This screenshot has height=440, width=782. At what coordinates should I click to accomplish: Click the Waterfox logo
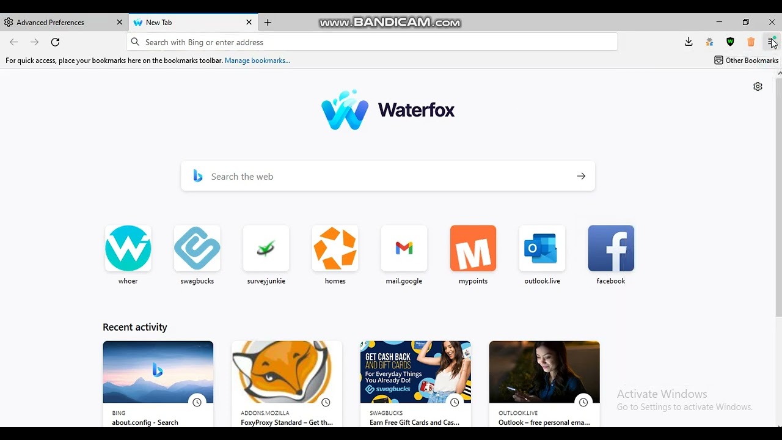coord(388,110)
